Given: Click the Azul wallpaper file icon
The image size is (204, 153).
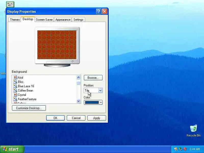Looking at the screenshot, I should (15, 78).
